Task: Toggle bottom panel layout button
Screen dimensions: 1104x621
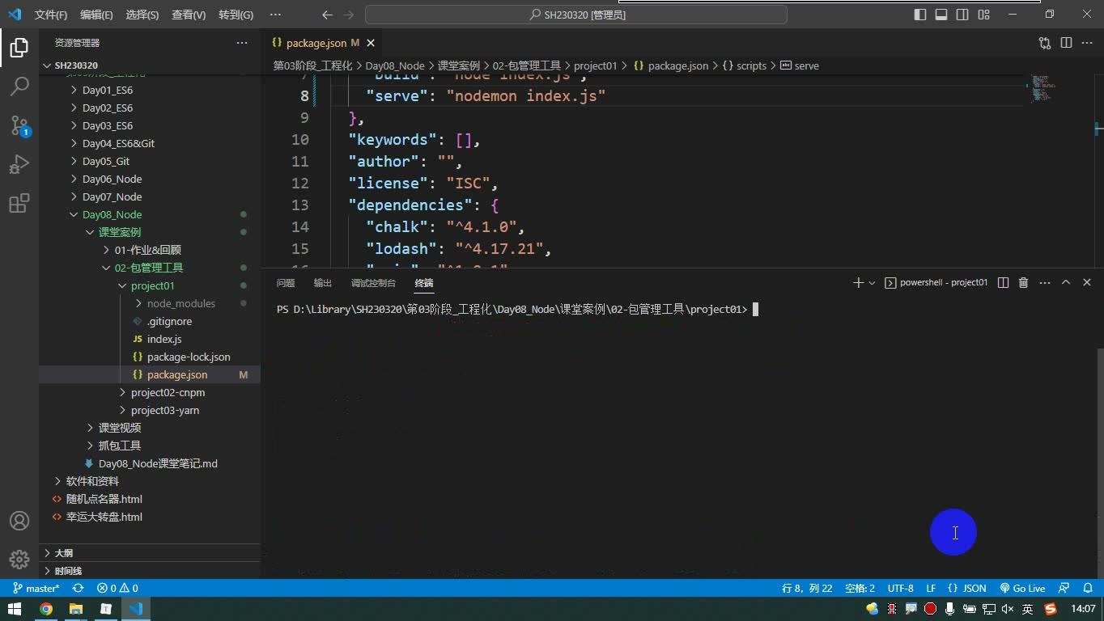Action: [941, 15]
